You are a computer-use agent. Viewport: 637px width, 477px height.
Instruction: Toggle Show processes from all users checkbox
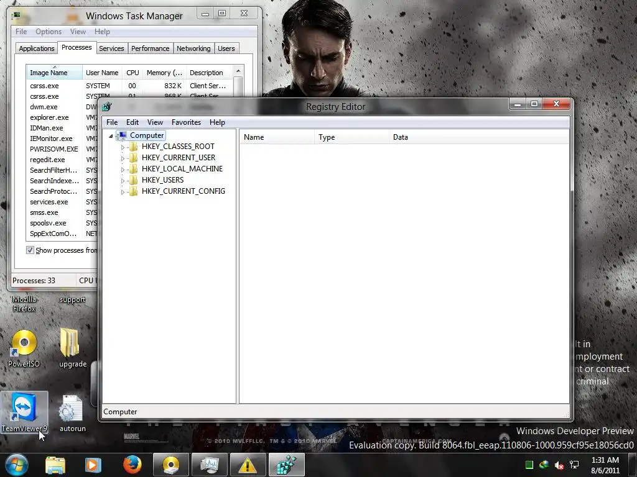[x=30, y=250]
